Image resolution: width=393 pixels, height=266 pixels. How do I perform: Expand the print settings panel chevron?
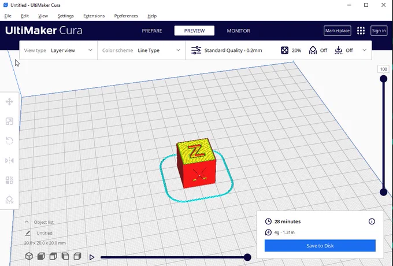365,50
